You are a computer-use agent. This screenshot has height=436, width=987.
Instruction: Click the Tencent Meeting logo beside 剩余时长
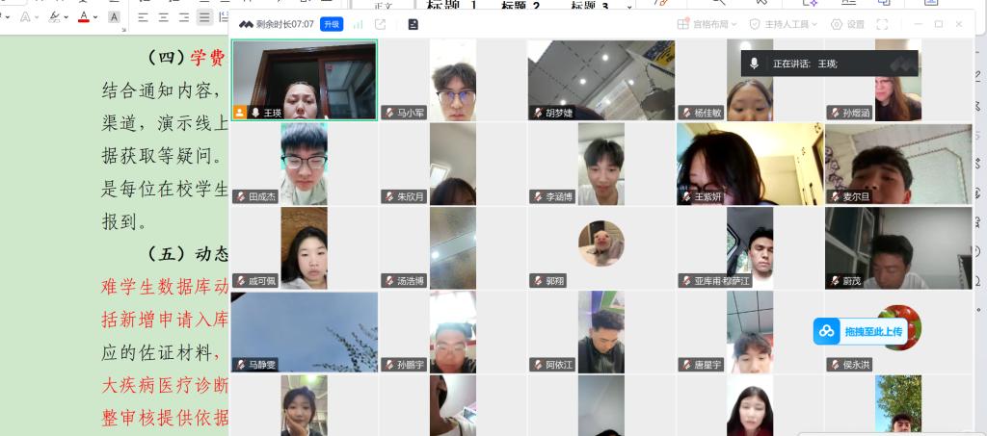(246, 24)
